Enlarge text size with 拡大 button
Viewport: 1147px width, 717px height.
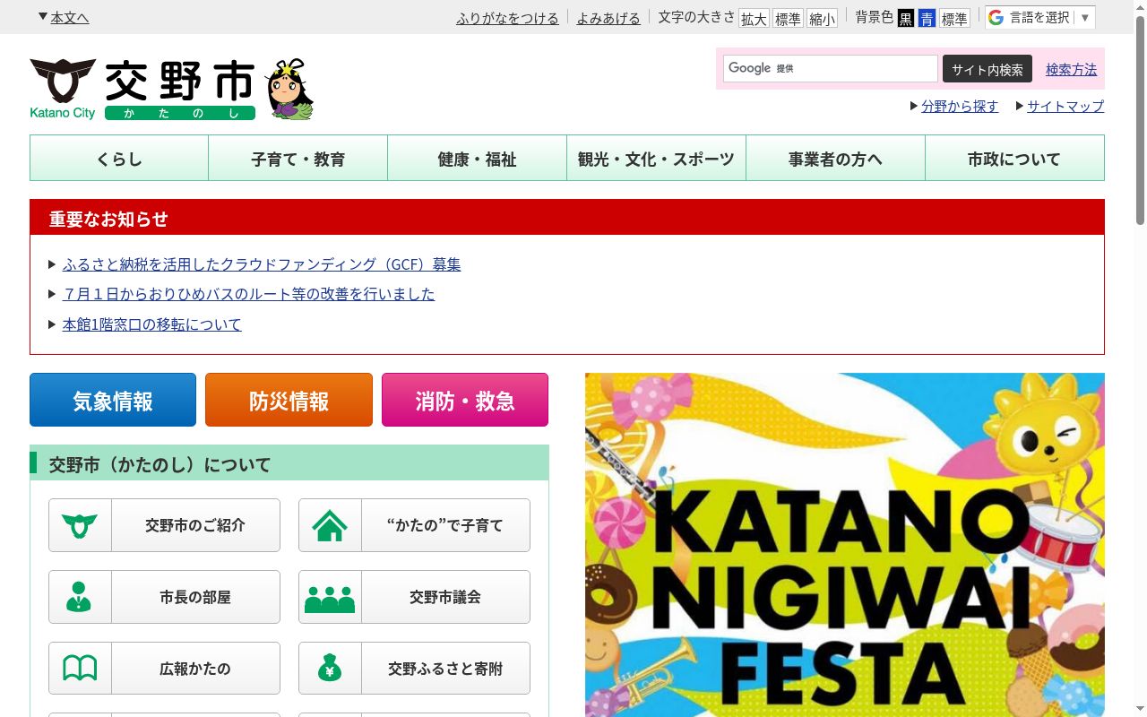pyautogui.click(x=754, y=18)
